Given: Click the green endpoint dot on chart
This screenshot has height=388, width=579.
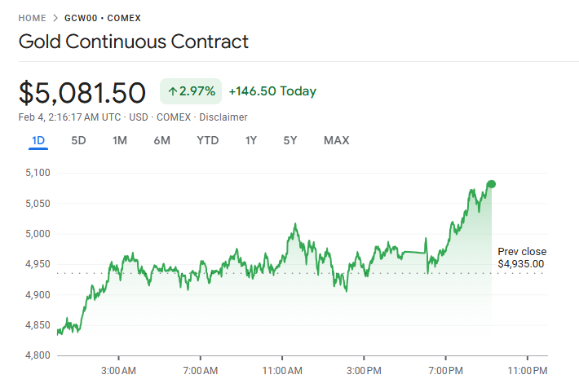Looking at the screenshot, I should (491, 183).
